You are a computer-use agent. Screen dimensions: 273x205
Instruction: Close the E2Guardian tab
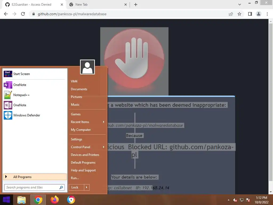click(x=62, y=5)
